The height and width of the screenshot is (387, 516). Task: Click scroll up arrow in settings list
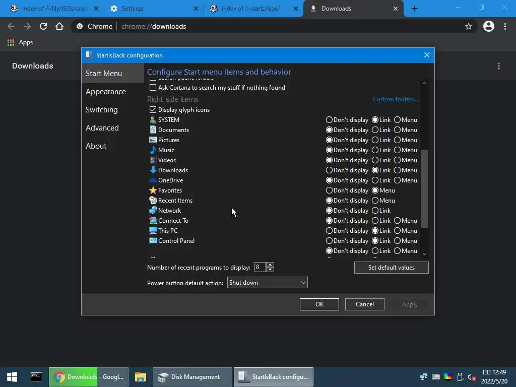[x=424, y=83]
